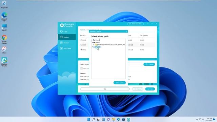Click the Cancel button
Screen dimensions: 217x122
tap(138, 89)
